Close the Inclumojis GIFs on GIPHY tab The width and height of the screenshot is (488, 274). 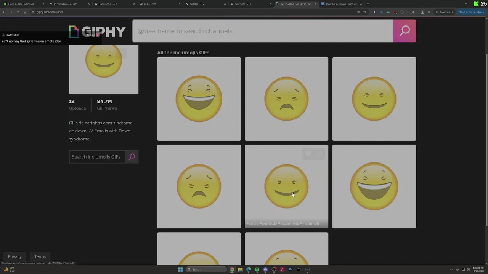pos(316,4)
